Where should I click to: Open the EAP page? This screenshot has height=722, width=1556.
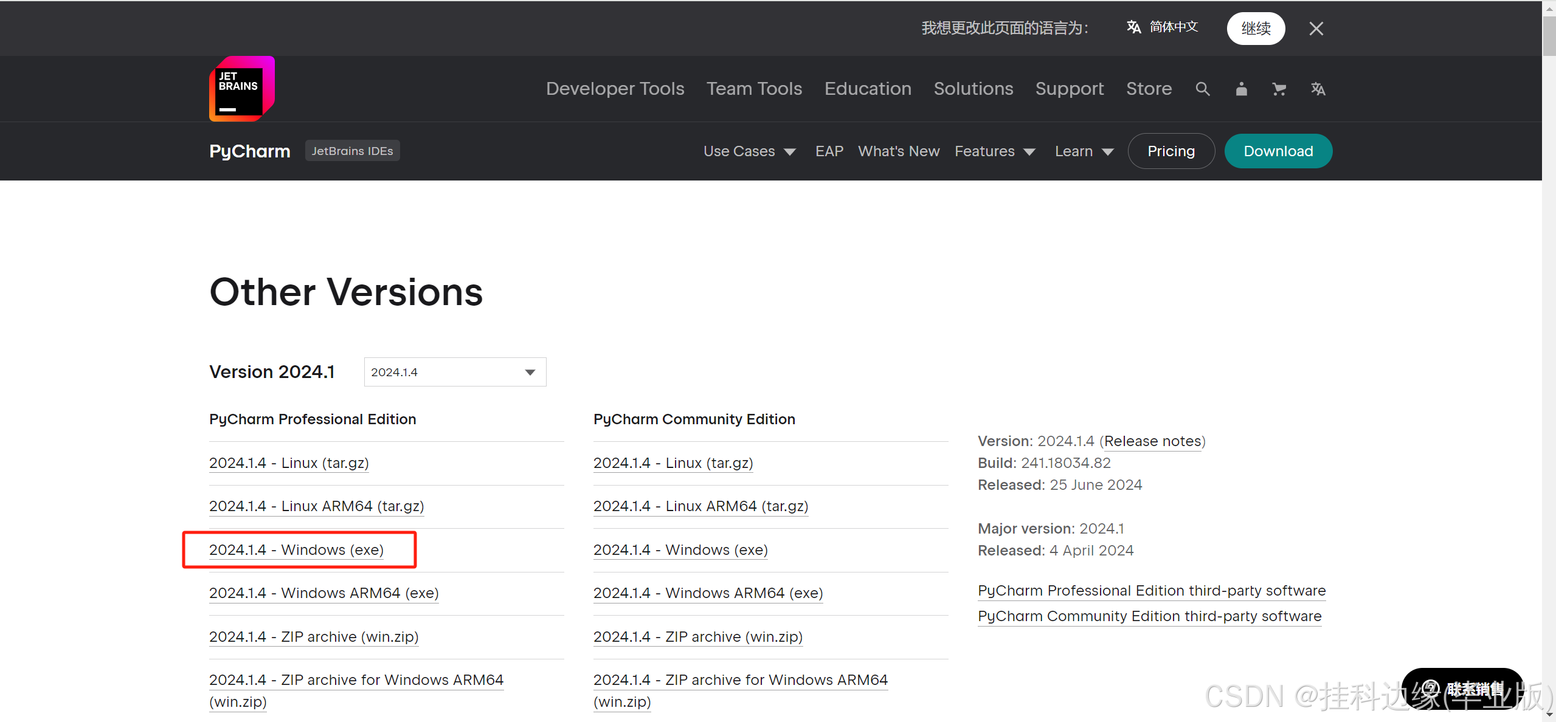829,151
